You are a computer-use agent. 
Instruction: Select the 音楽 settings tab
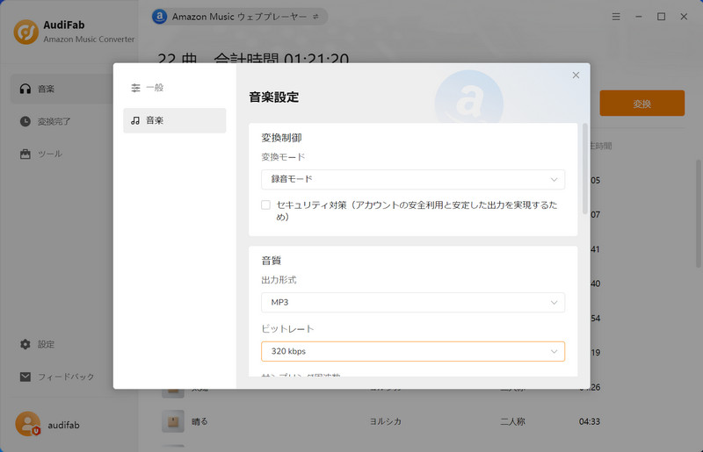pos(174,120)
